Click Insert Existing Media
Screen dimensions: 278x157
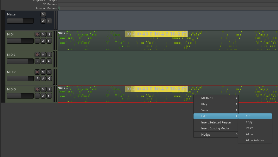[215, 128]
